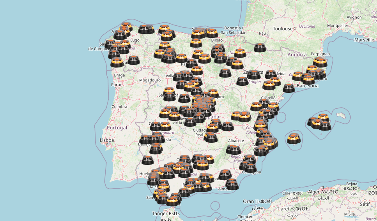Select the northeasternmost marker below Perpignan
Image resolution: width=377 pixels, height=221 pixels.
click(x=320, y=62)
